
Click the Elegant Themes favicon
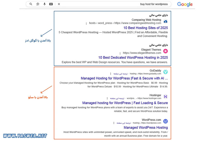pos(166,51)
